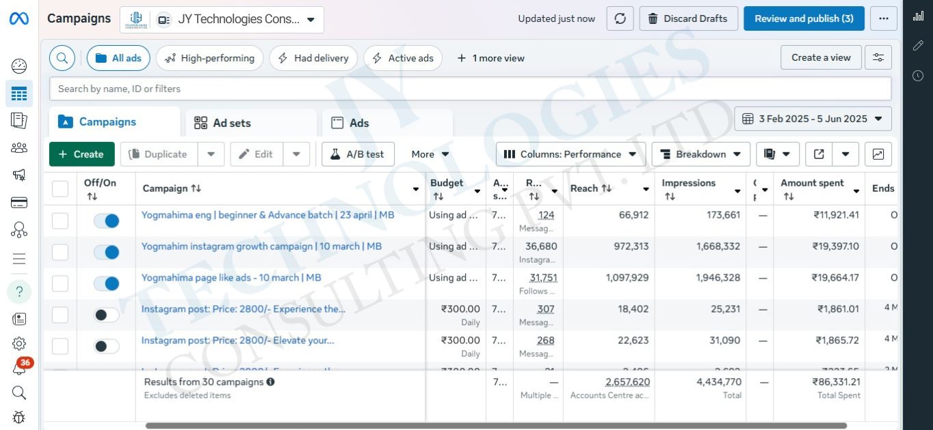Viewport: 933px width, 430px height.
Task: Select checkbox for Yogmahim instagram growth campaign
Action: 60,252
